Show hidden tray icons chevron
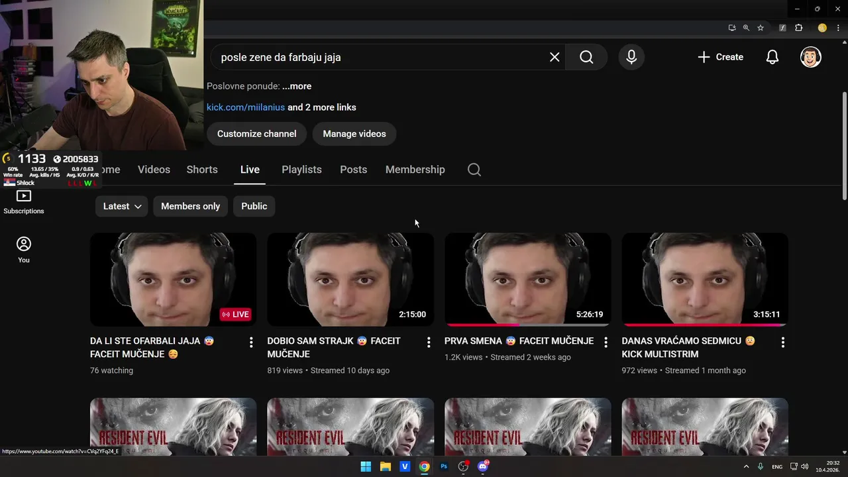Viewport: 848px width, 477px height. coord(746,466)
